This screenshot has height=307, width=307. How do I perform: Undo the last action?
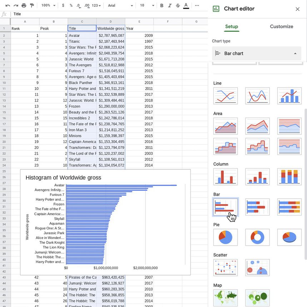(x=8, y=5)
